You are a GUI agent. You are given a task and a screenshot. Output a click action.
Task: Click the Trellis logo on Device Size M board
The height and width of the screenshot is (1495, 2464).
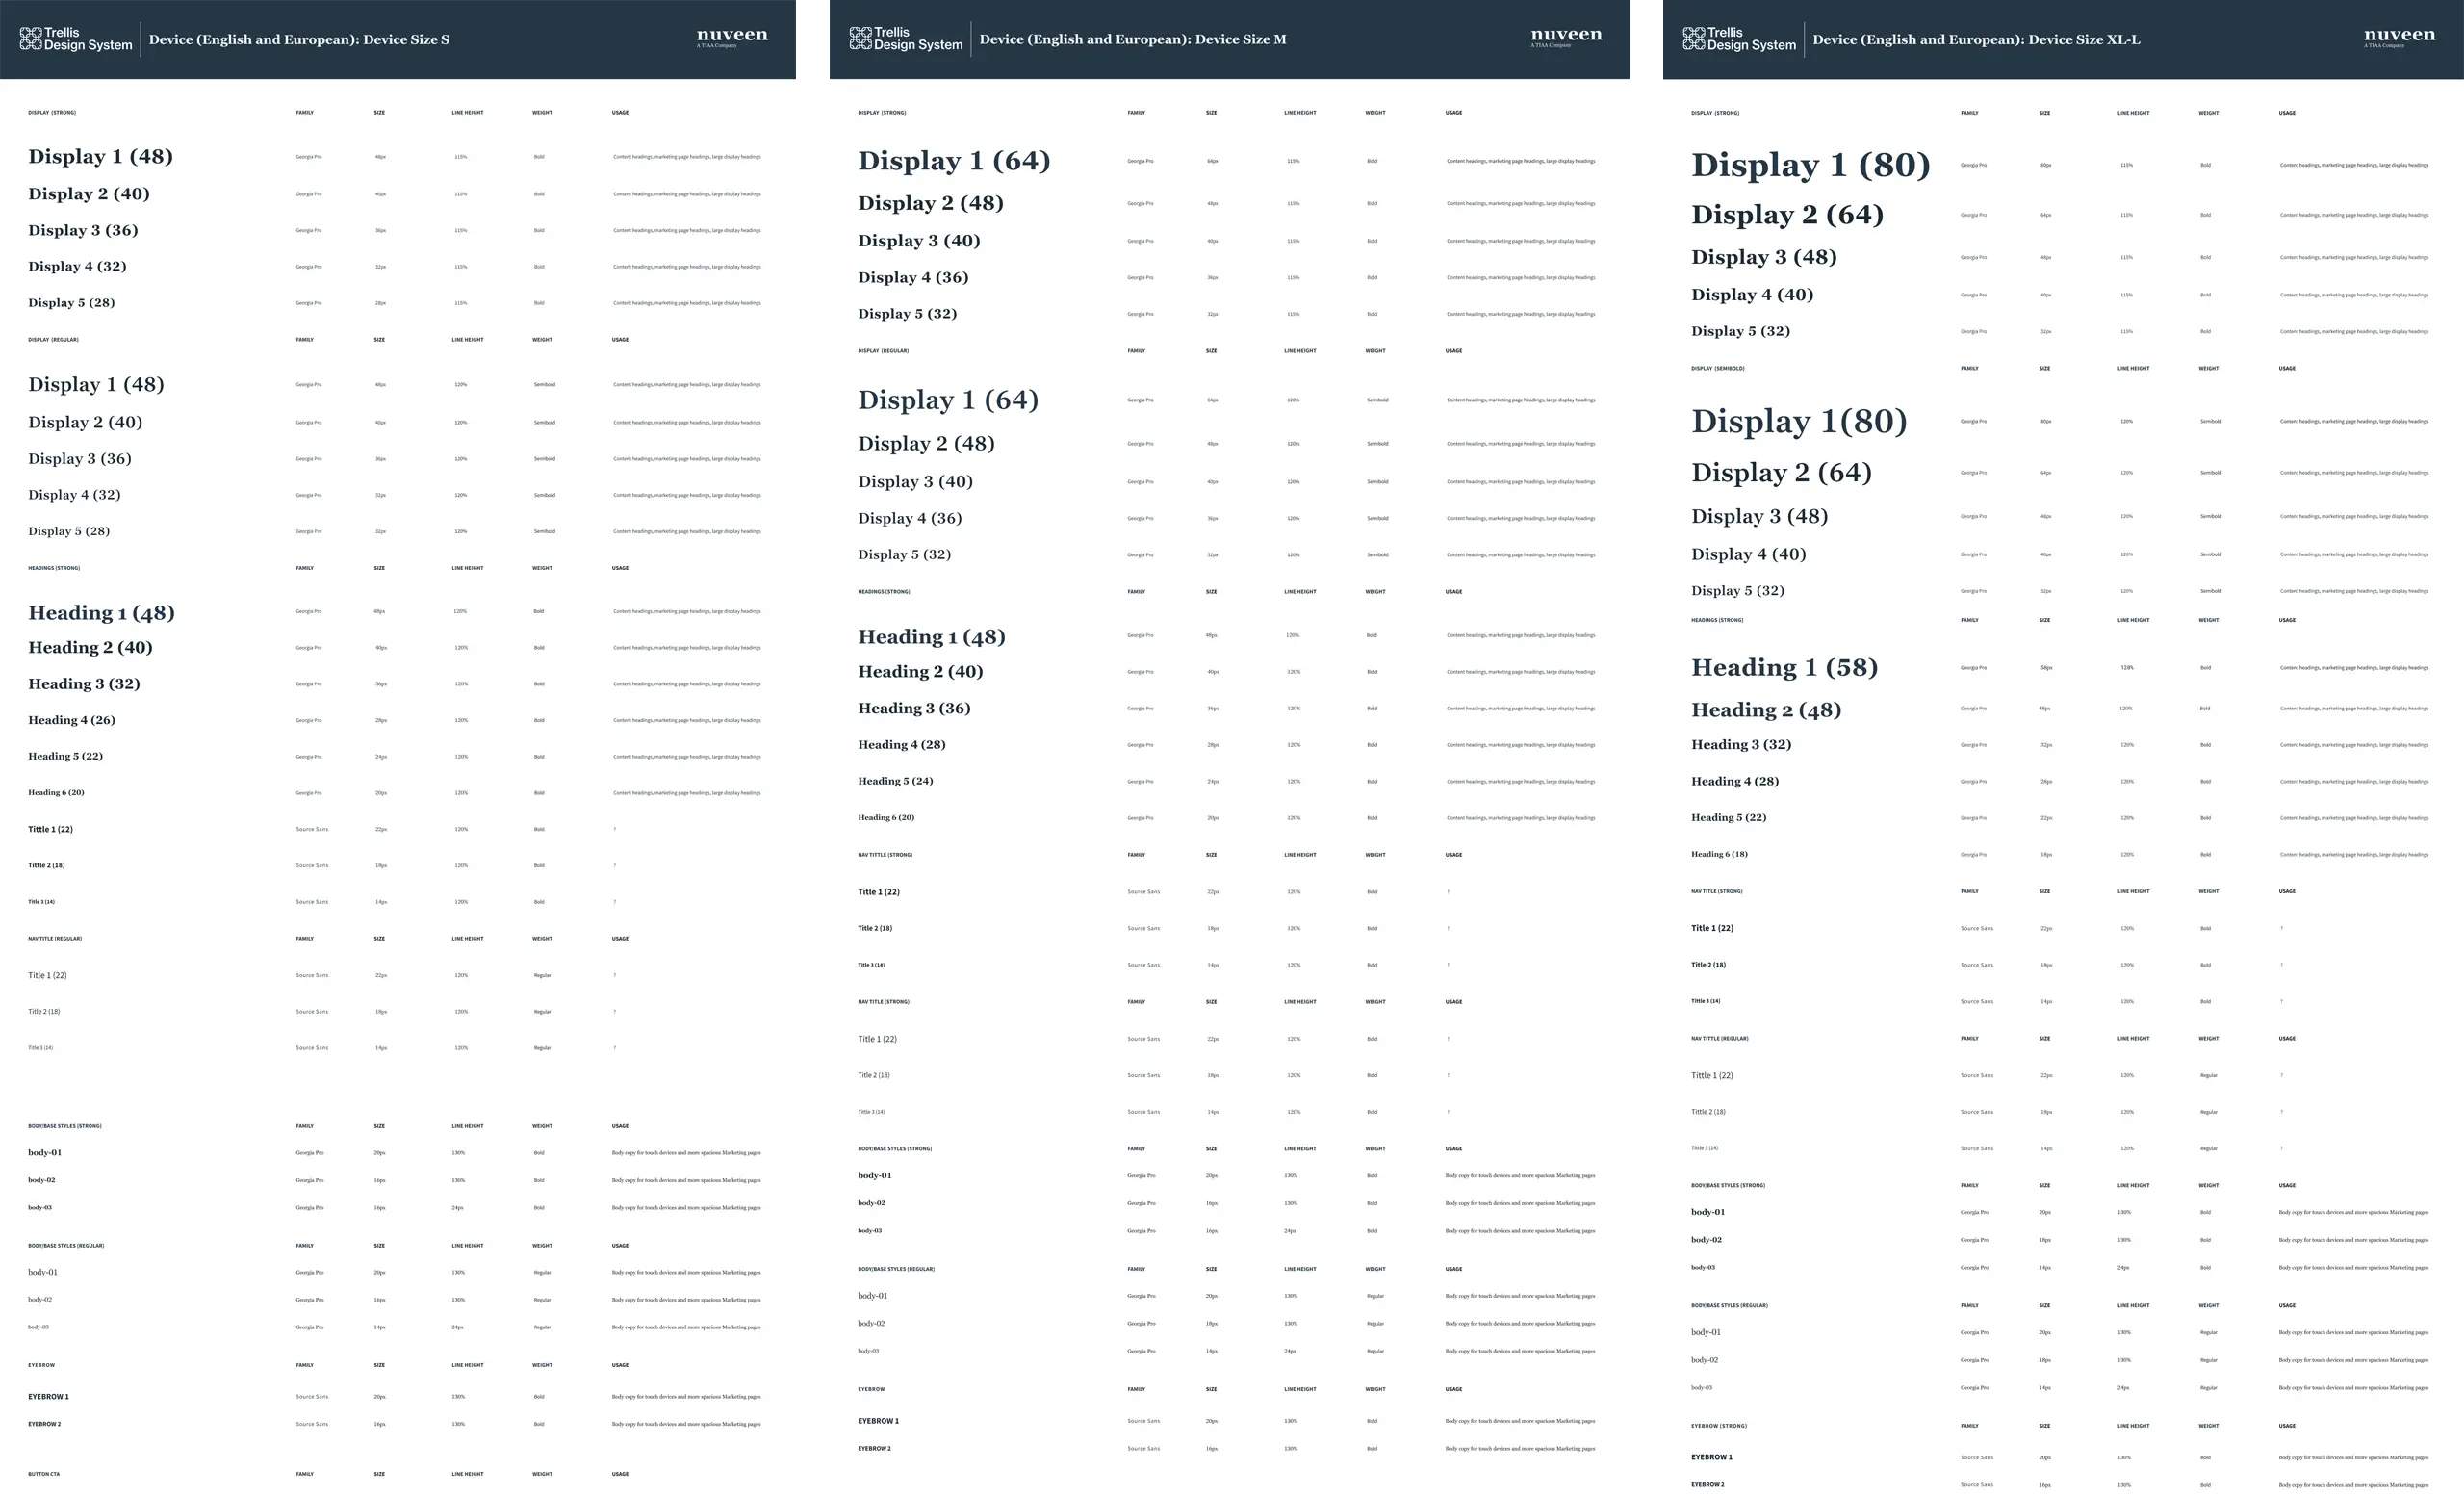905,39
